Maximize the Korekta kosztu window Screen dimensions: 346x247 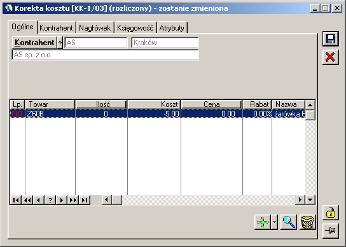325,8
